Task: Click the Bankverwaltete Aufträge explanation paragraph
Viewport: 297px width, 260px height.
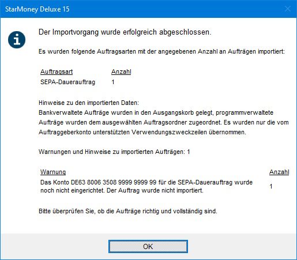Action: click(x=164, y=122)
